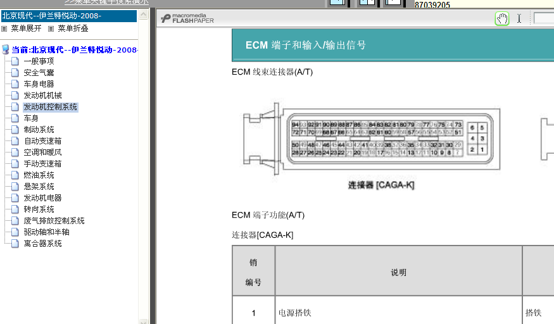Click the 电源搭铁 table cell
Screen dimensions: 554x324
point(295,313)
